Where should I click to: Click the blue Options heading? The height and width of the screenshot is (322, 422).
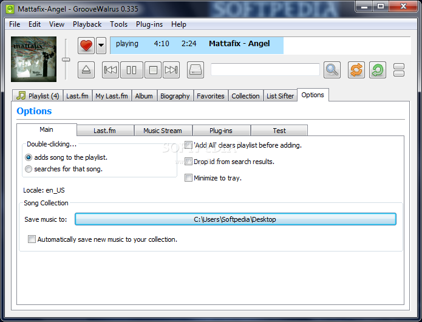tap(34, 111)
